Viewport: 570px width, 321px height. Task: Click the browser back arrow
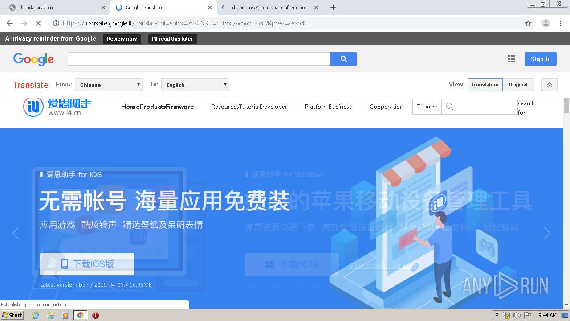[x=10, y=23]
